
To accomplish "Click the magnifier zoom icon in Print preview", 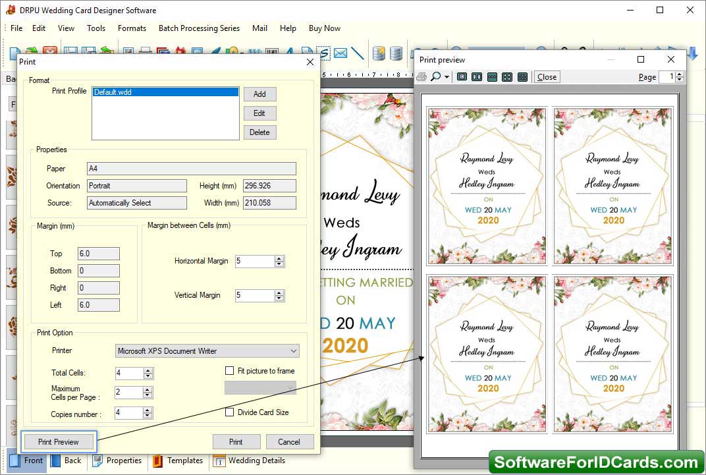I will (x=435, y=77).
